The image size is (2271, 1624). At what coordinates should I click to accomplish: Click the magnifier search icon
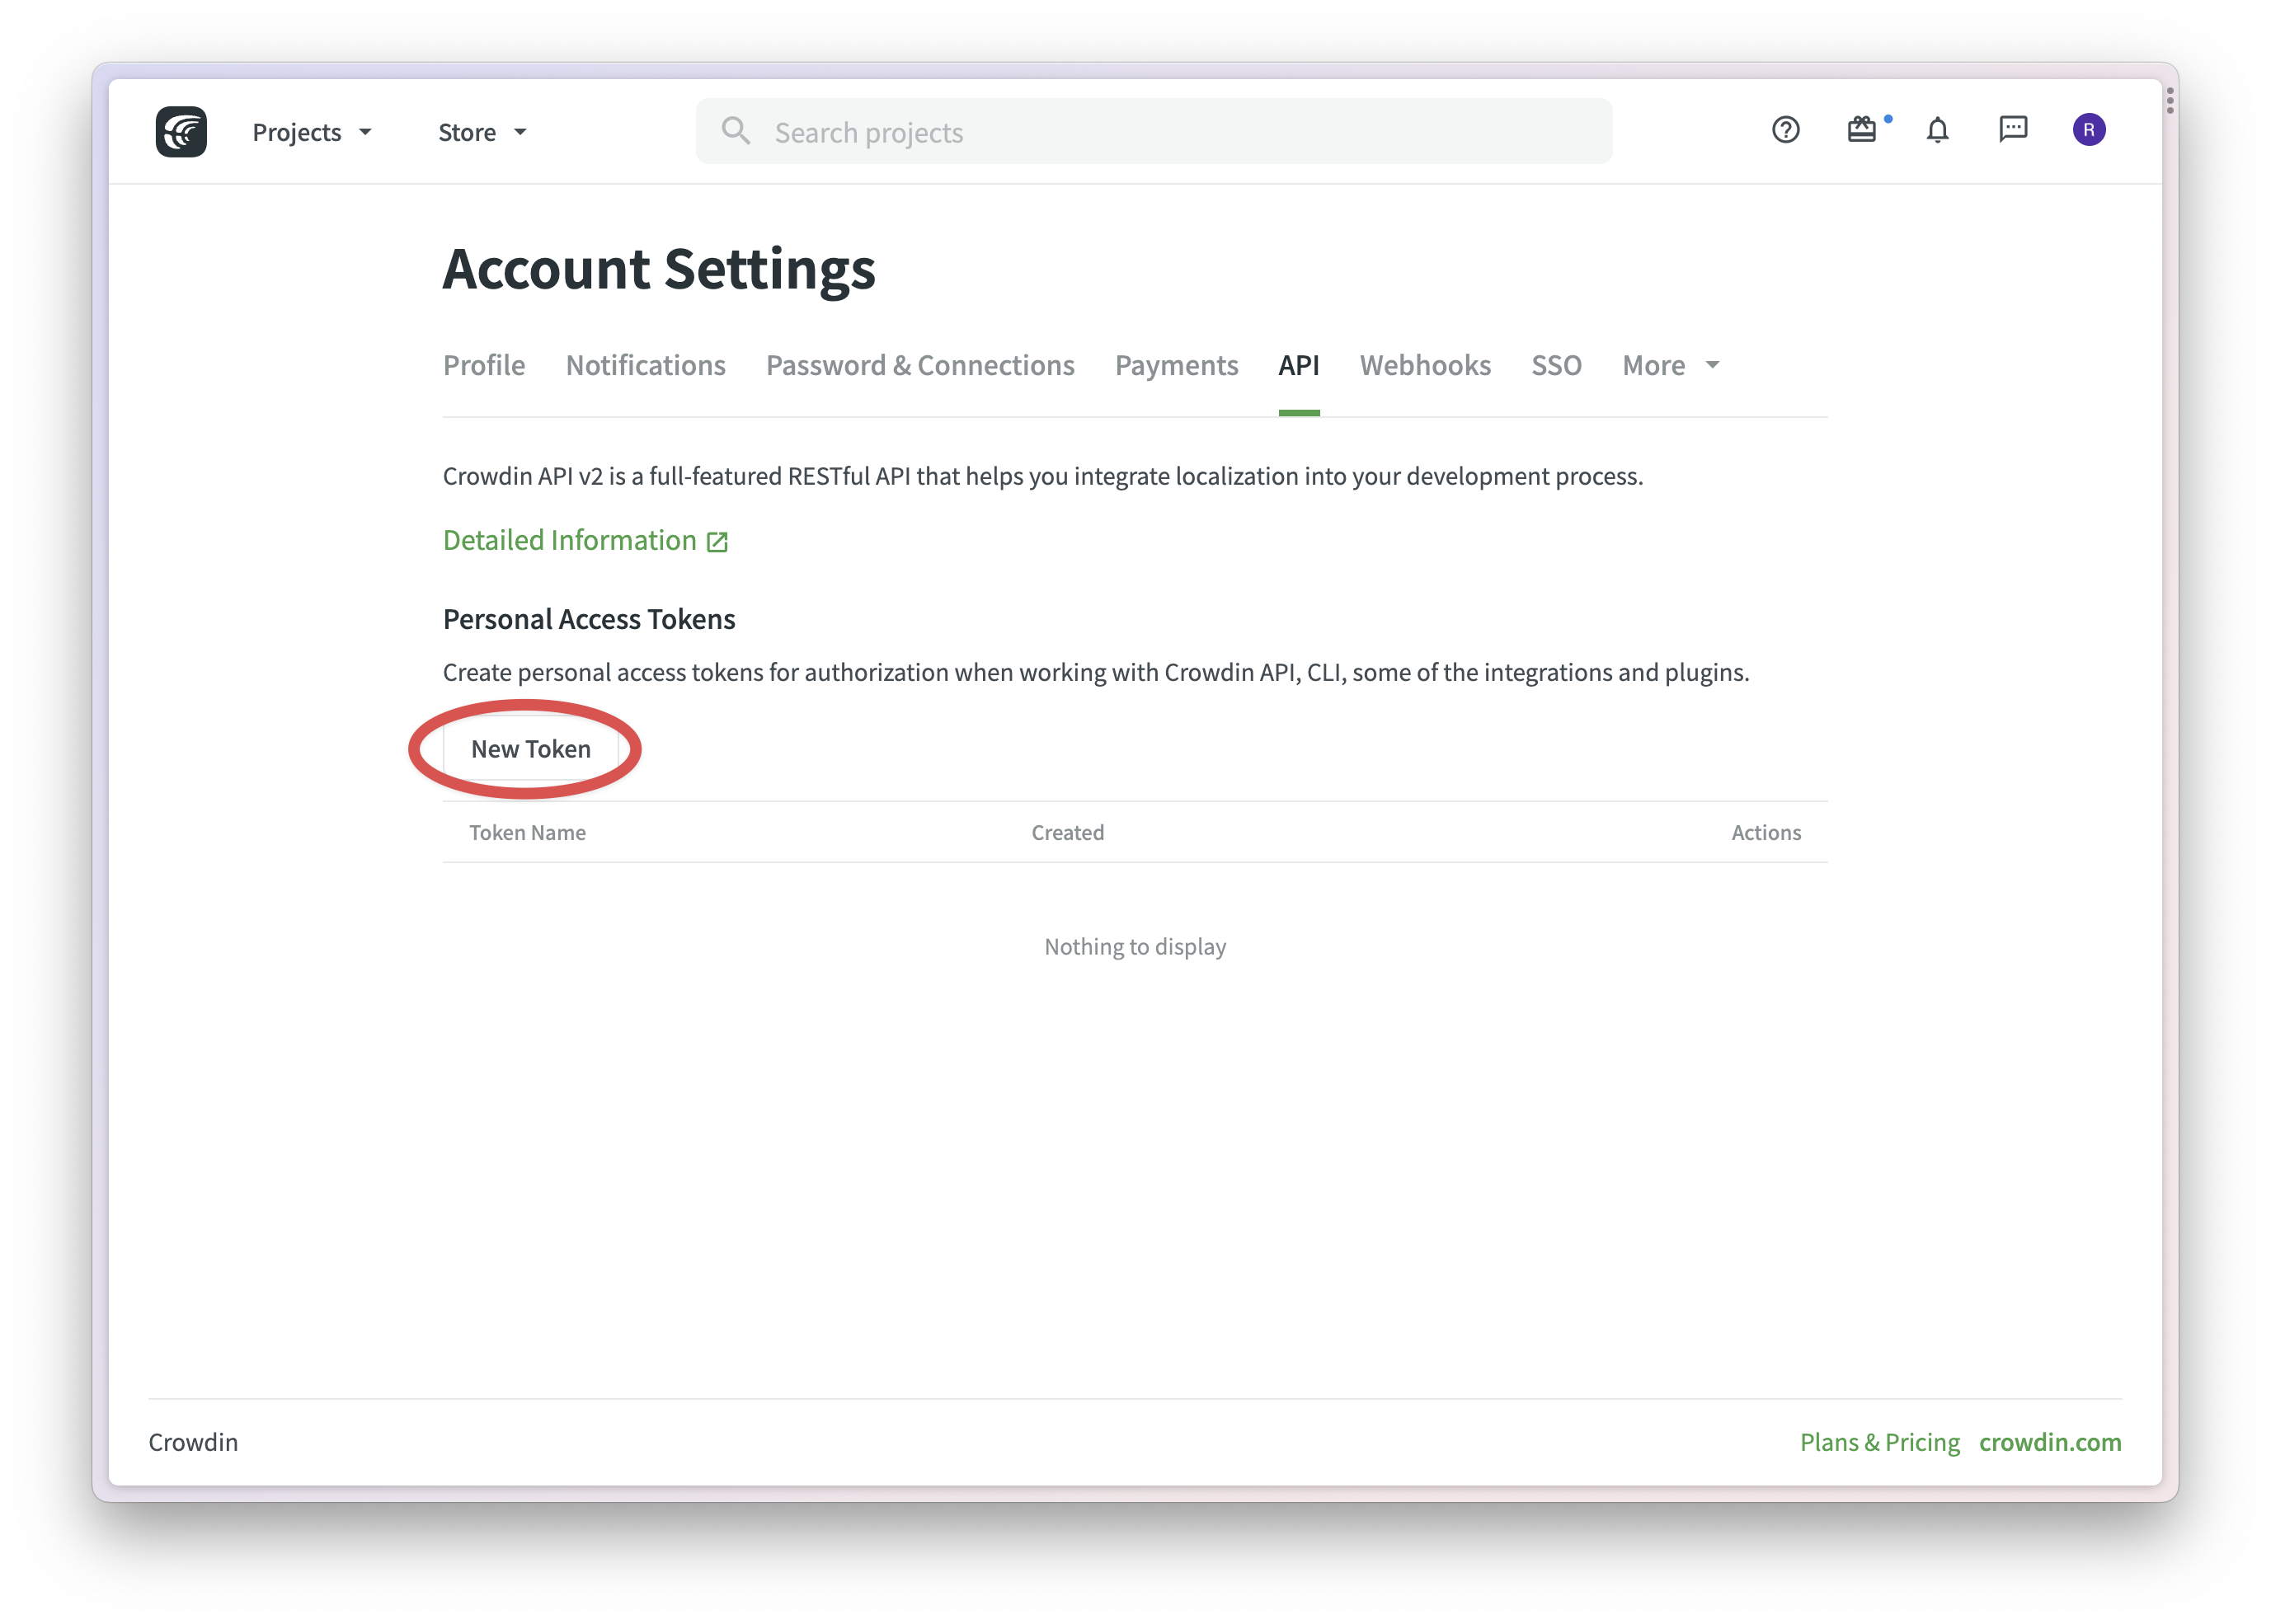coord(736,131)
